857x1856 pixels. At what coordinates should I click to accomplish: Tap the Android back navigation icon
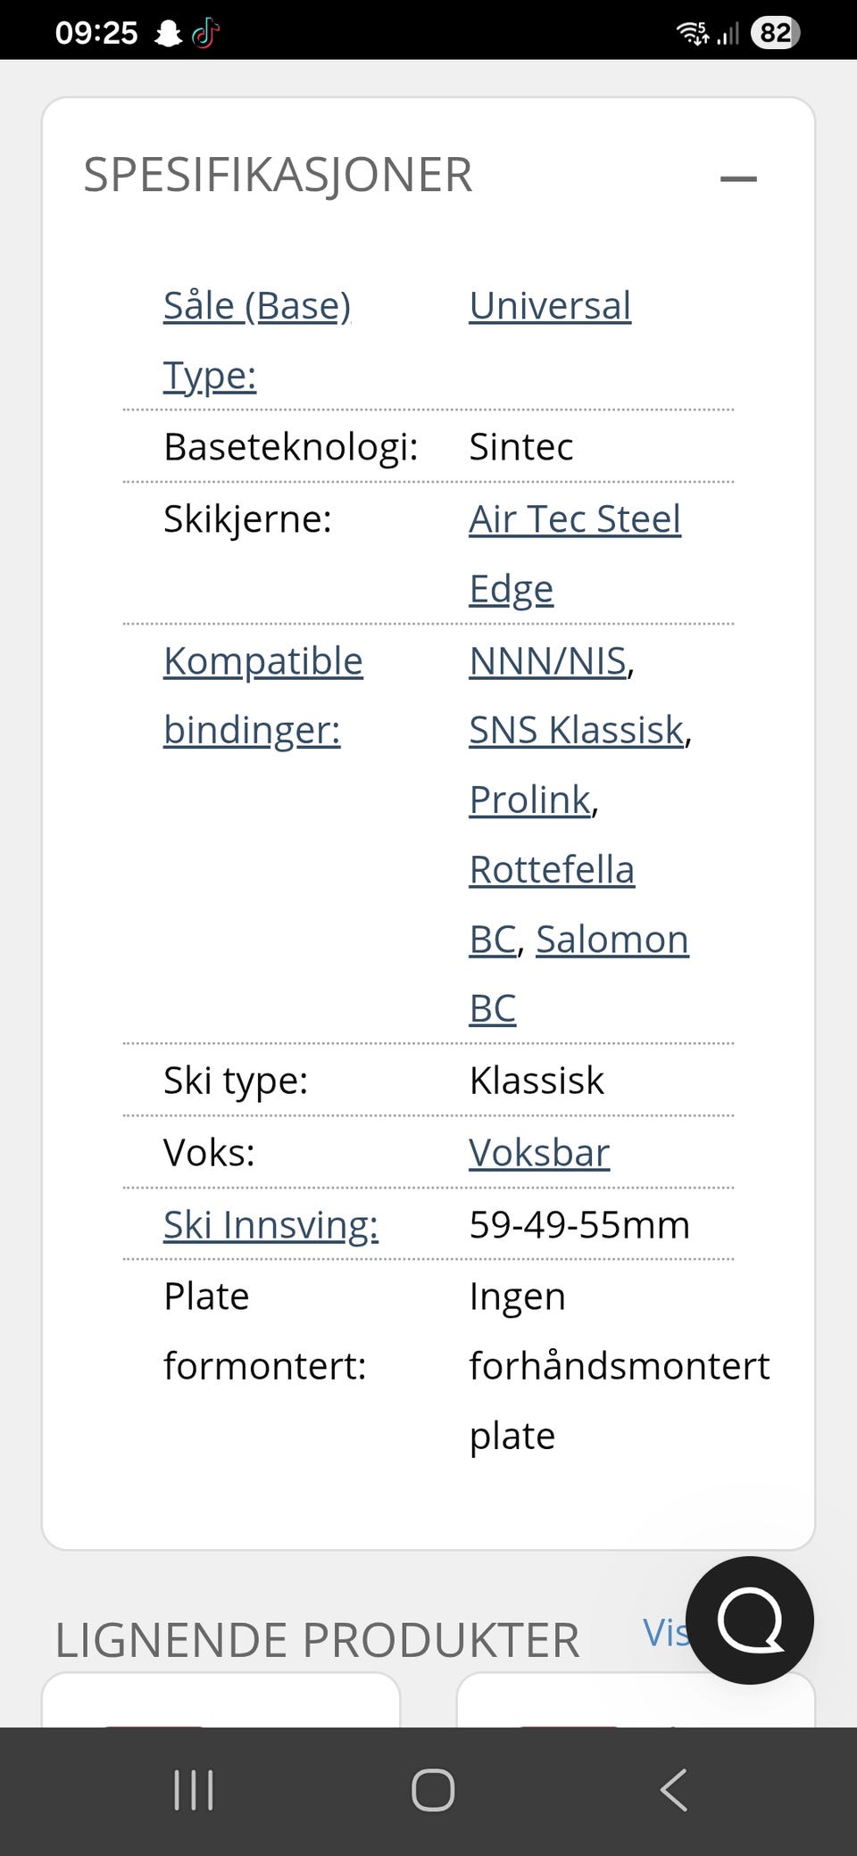click(x=674, y=1790)
